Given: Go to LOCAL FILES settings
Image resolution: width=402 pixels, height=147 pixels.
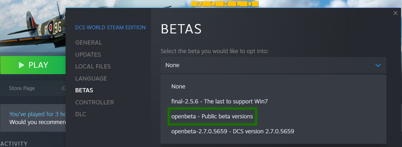Looking at the screenshot, I should coord(93,66).
